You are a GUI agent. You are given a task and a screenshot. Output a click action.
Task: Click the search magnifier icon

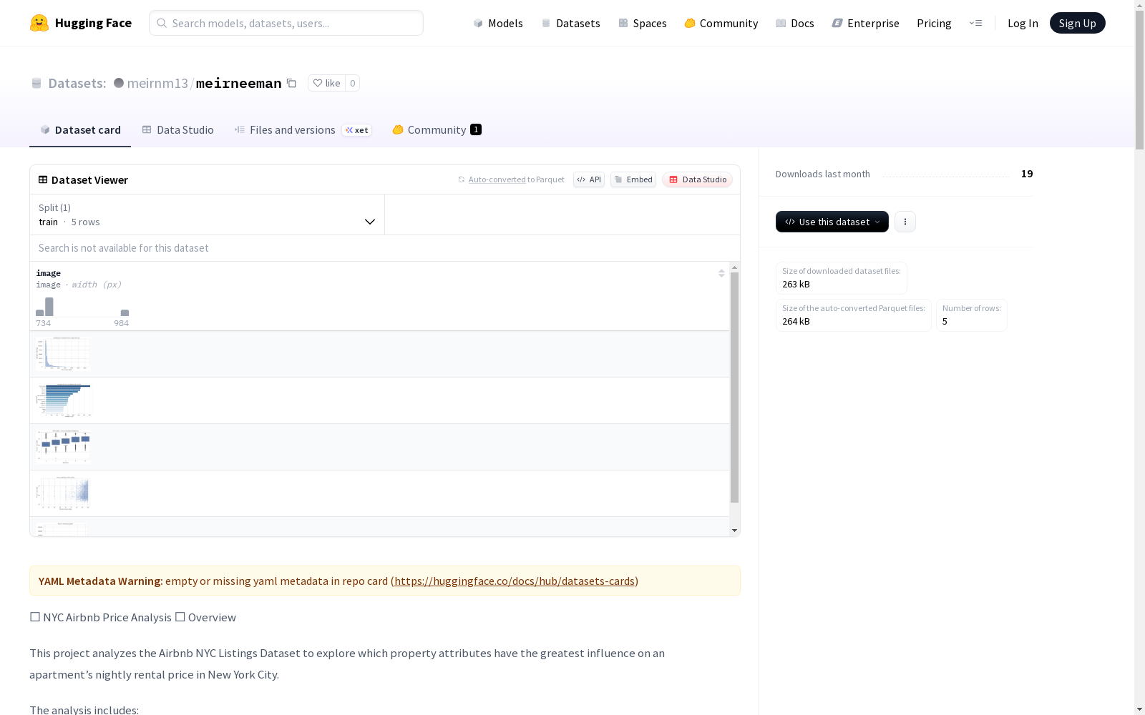click(x=162, y=23)
